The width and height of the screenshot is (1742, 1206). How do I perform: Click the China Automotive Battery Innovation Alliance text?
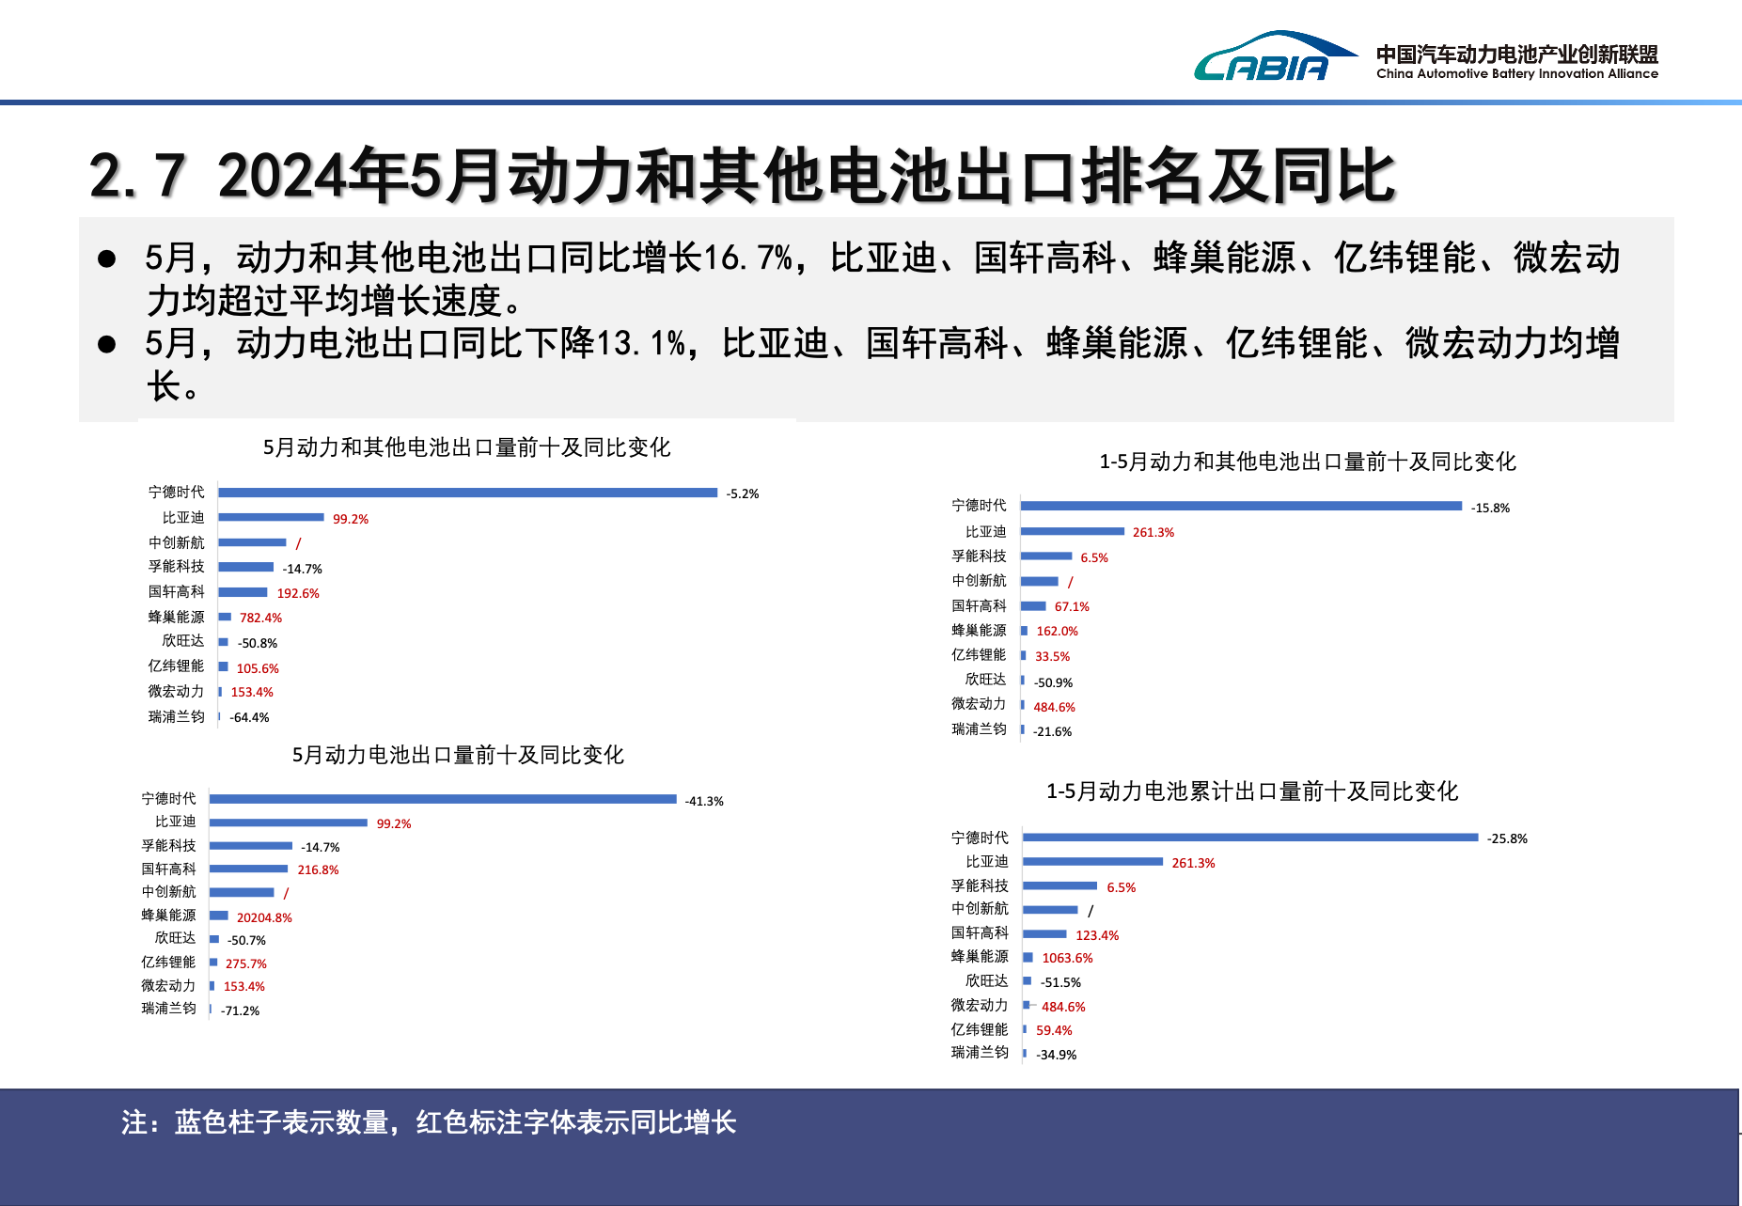point(1517,73)
